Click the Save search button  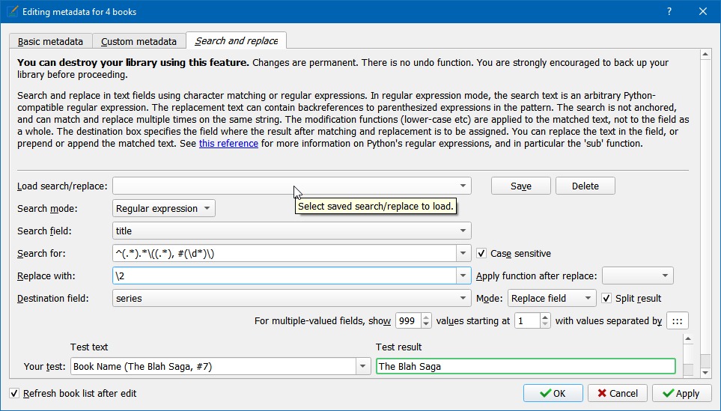pos(520,186)
